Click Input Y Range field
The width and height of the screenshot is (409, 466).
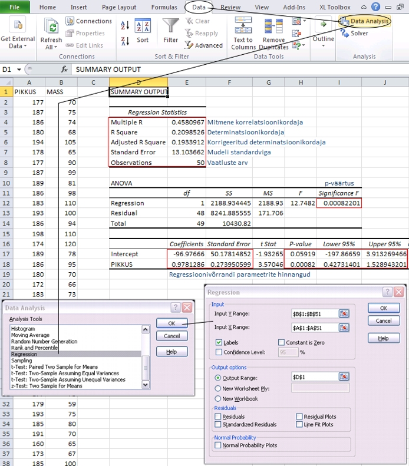pyautogui.click(x=315, y=314)
